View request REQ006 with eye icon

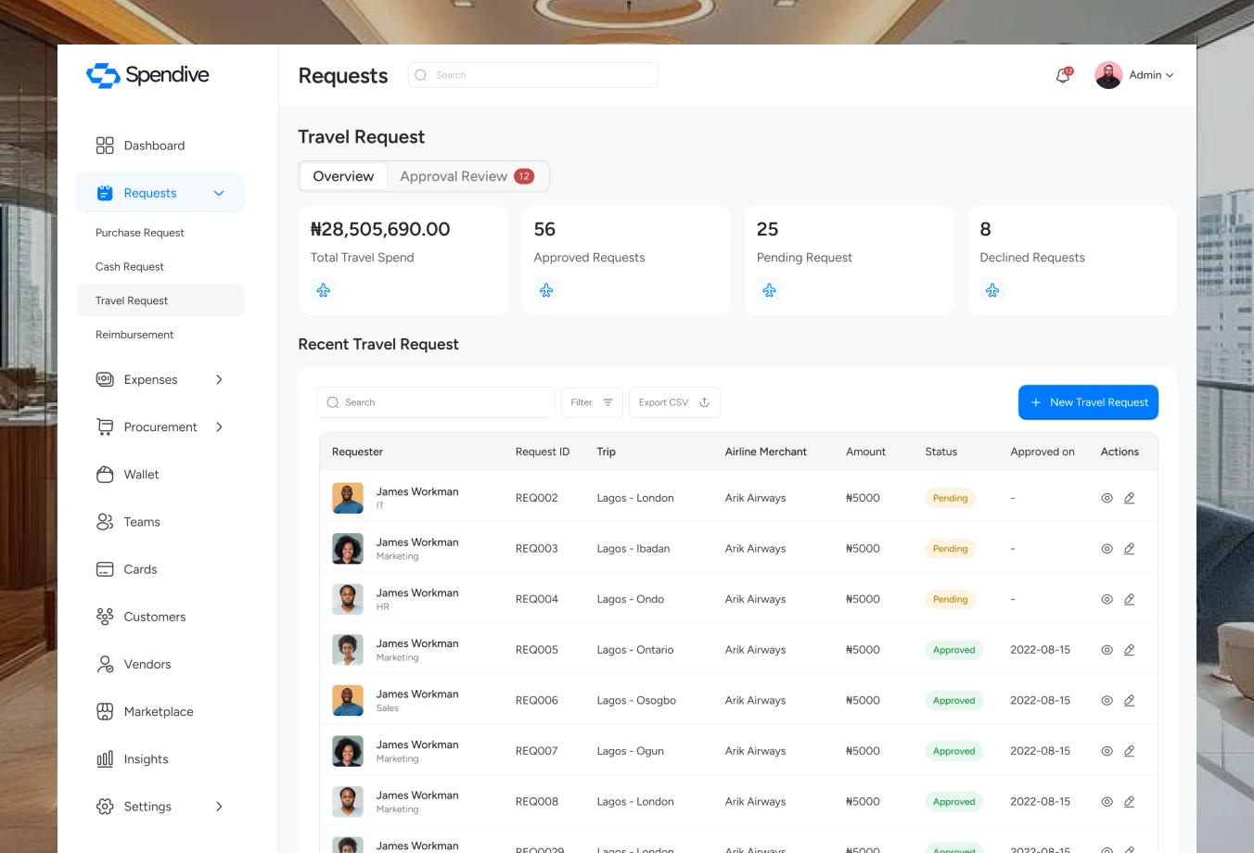click(x=1107, y=701)
